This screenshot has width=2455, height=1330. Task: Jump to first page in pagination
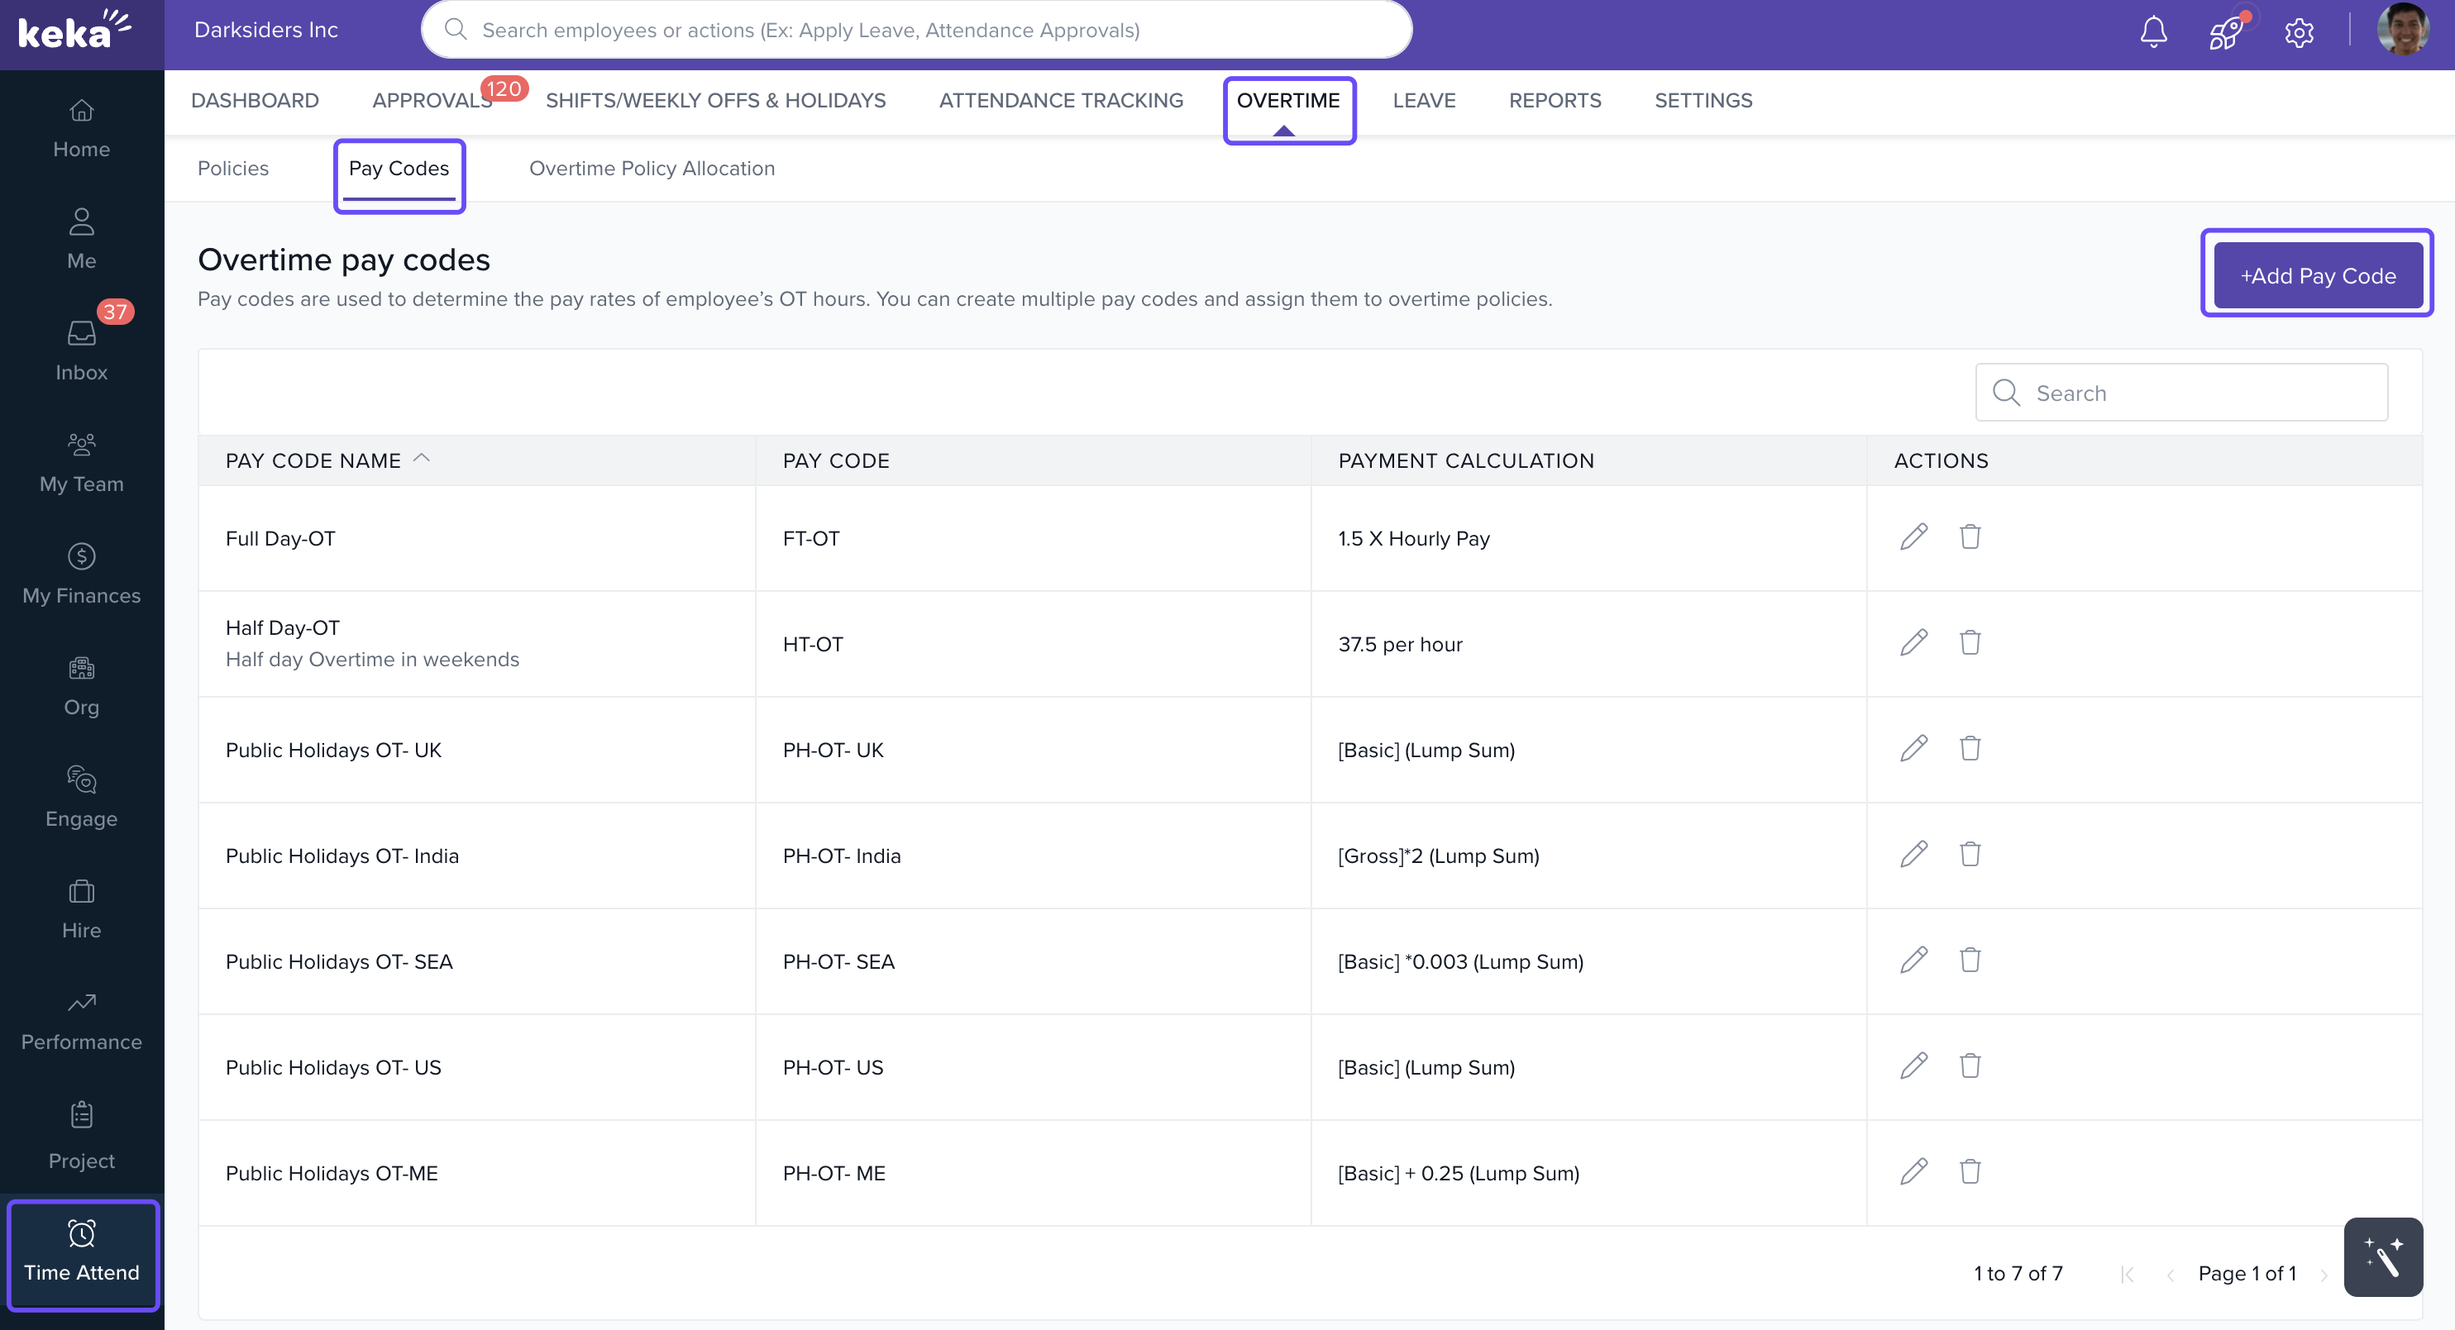[x=2128, y=1275]
